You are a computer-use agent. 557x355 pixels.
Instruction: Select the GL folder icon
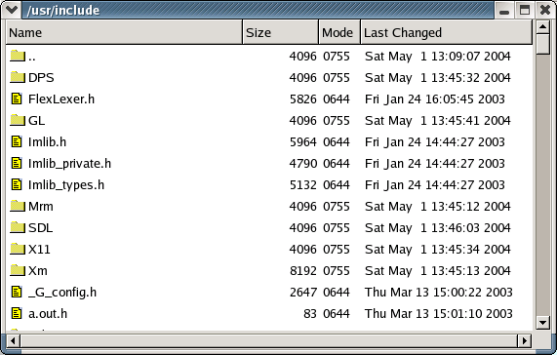point(17,120)
